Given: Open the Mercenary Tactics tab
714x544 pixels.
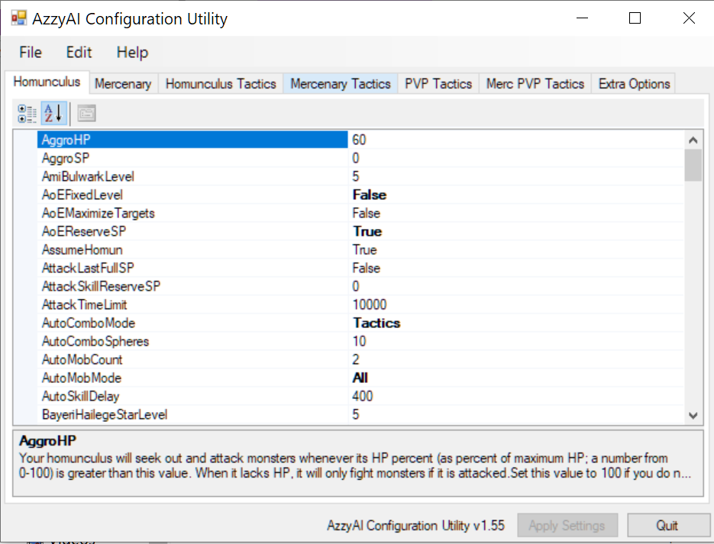Looking at the screenshot, I should tap(341, 84).
